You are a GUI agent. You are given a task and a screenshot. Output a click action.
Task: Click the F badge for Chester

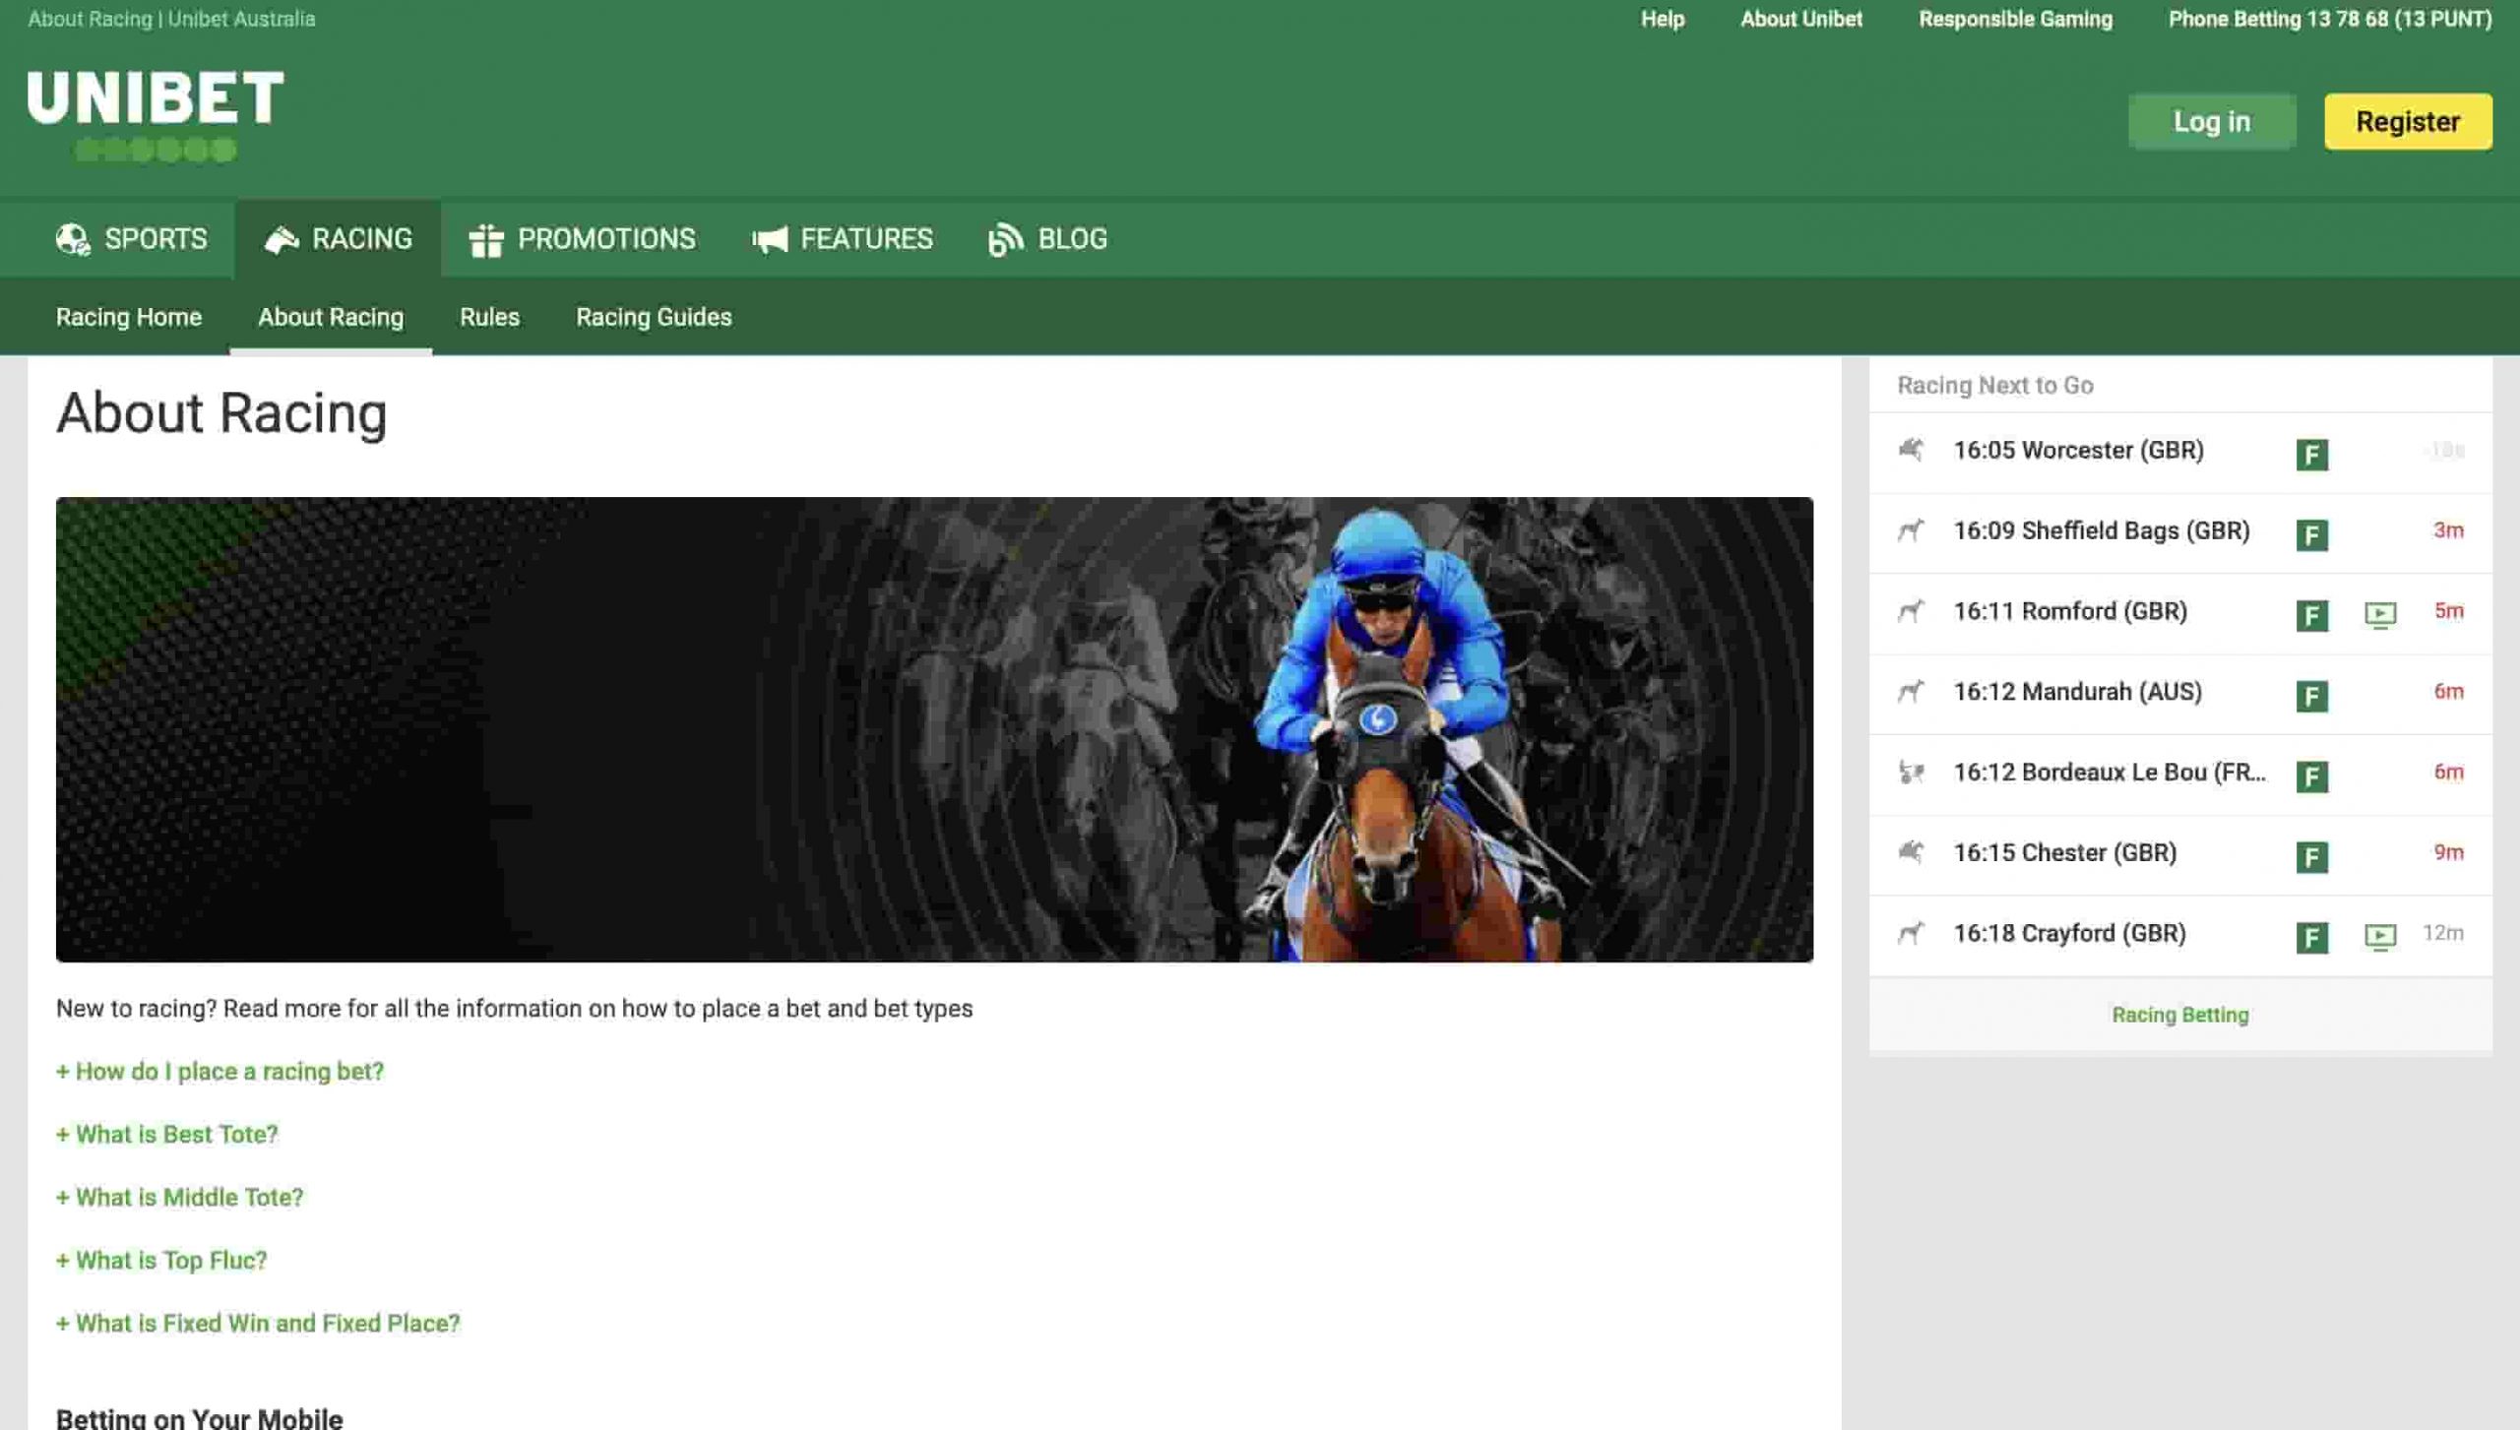tap(2312, 857)
